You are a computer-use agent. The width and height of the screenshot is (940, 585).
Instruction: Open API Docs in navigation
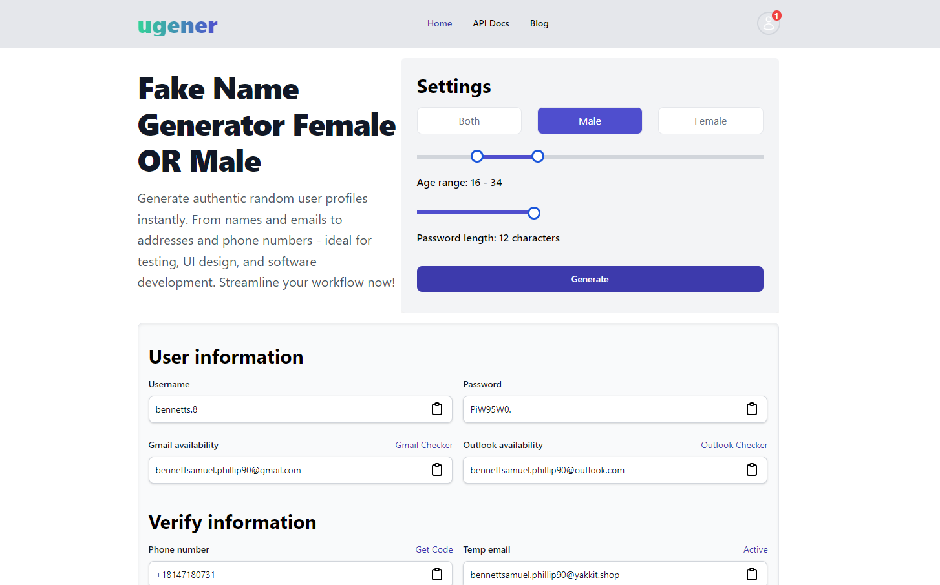click(491, 23)
